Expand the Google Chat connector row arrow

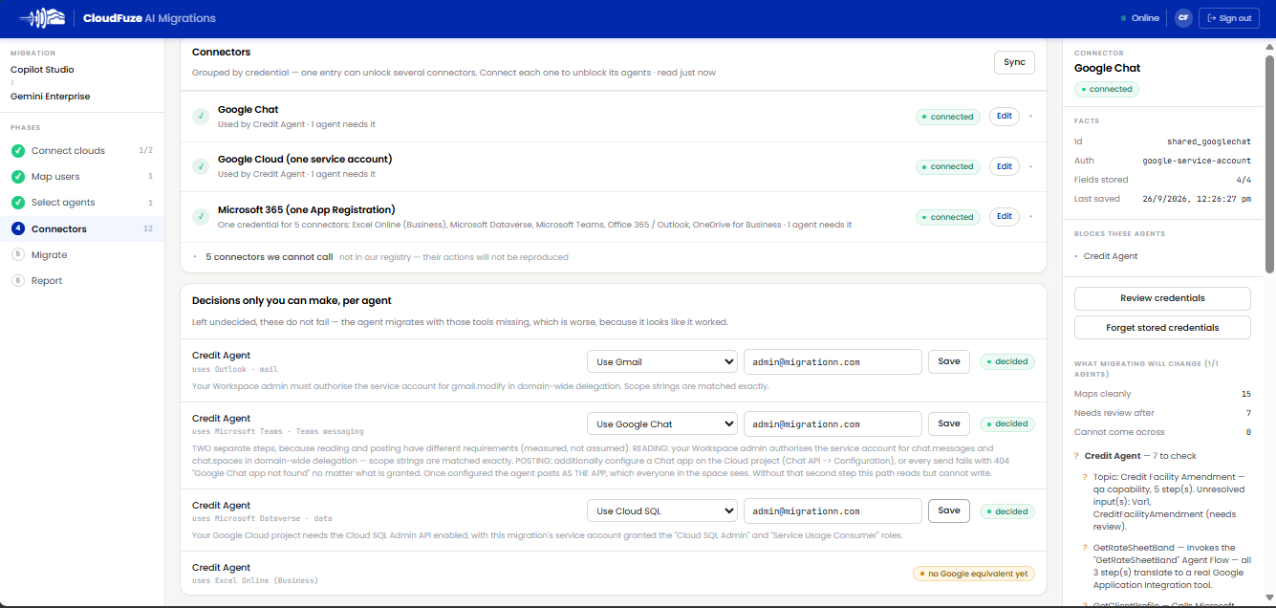coord(1030,117)
